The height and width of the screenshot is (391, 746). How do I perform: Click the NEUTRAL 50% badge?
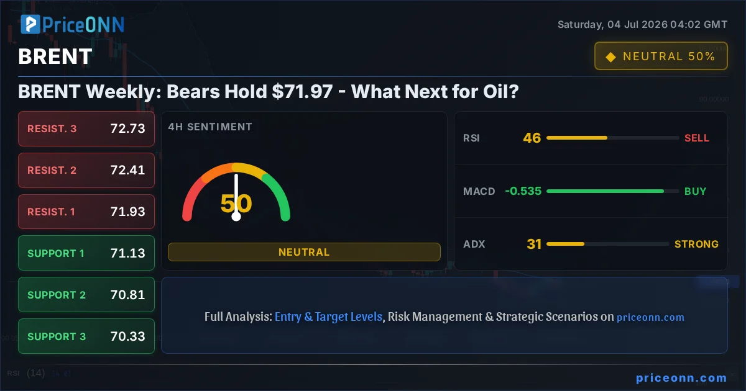(x=661, y=56)
